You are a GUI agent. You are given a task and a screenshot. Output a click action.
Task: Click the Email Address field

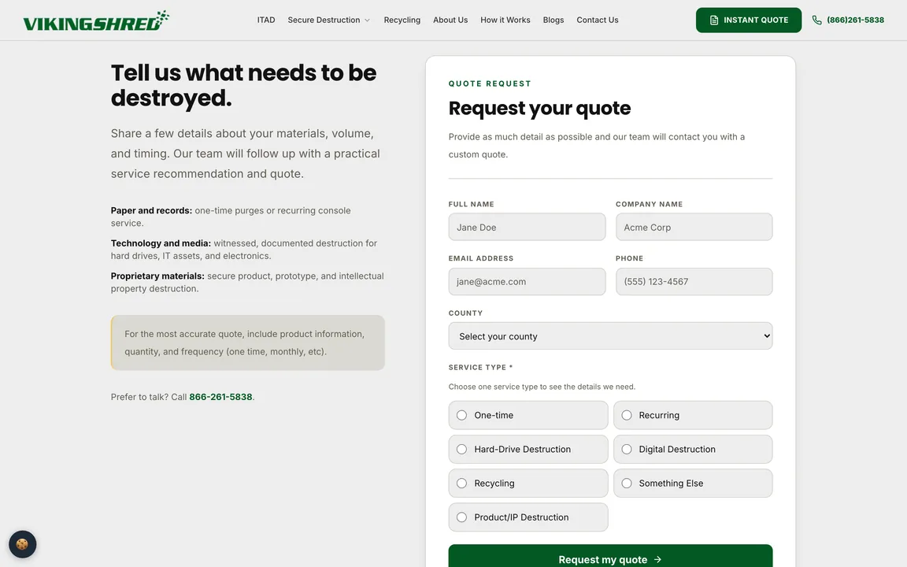(527, 282)
